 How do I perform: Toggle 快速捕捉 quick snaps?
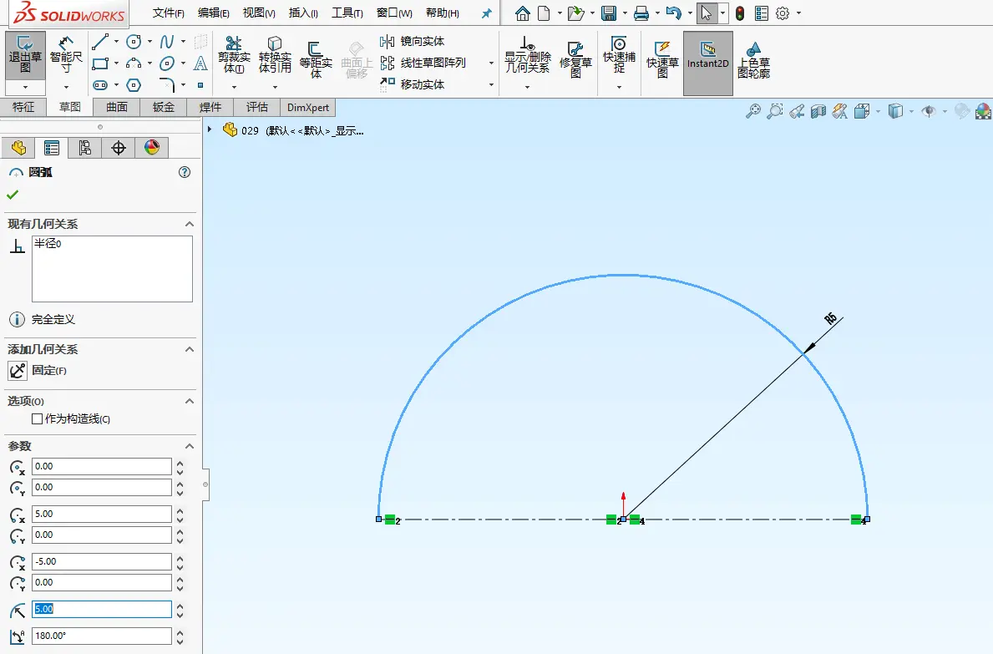[619, 55]
